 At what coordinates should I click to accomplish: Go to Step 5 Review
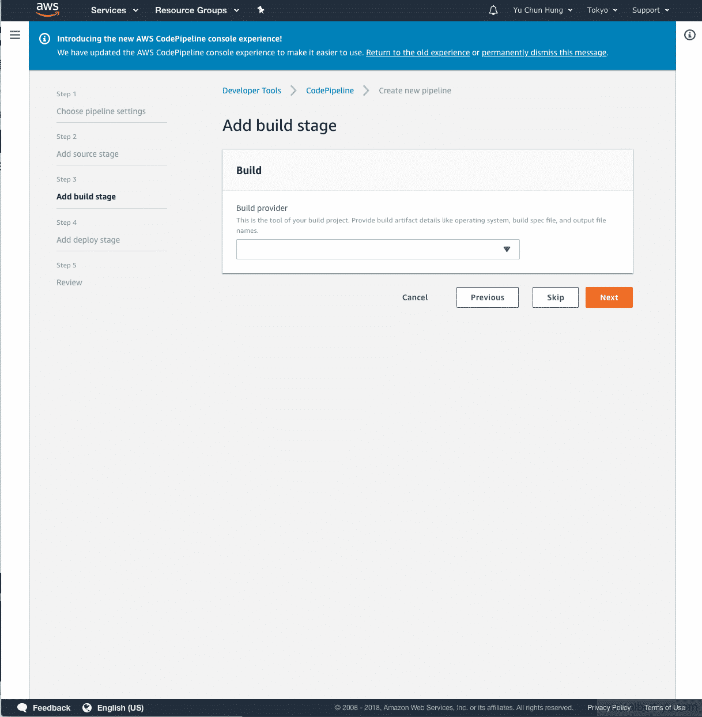(69, 282)
